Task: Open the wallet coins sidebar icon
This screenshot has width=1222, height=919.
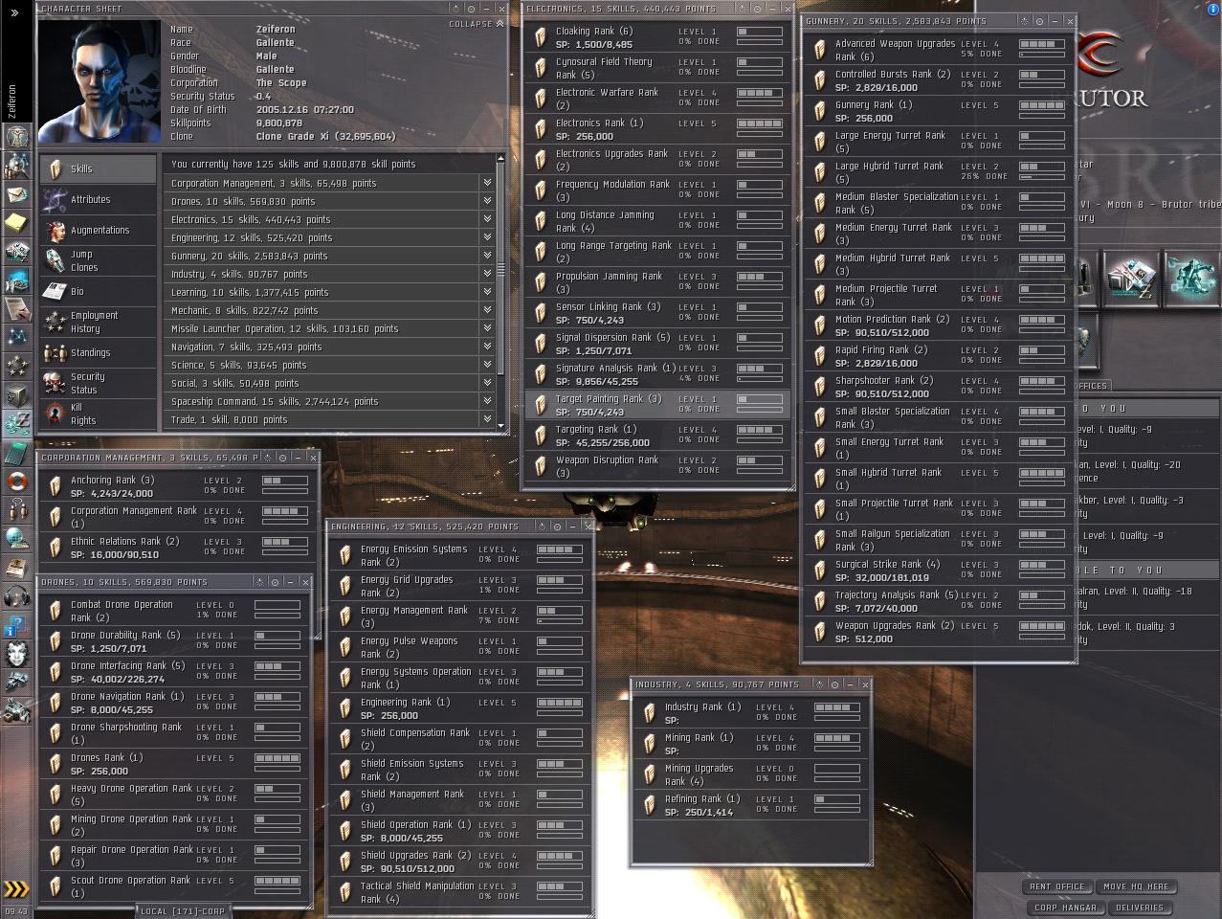Action: click(x=16, y=422)
